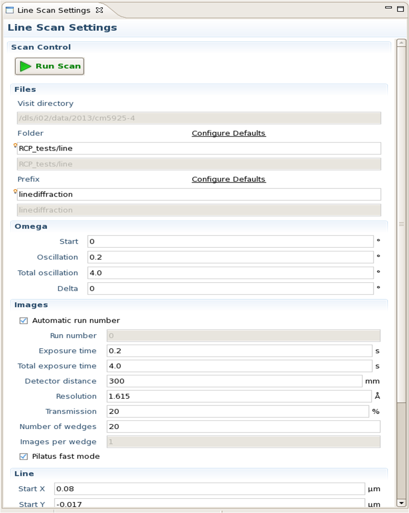The image size is (409, 513).
Task: Click the Omega Oscillation field
Action: [x=231, y=257]
